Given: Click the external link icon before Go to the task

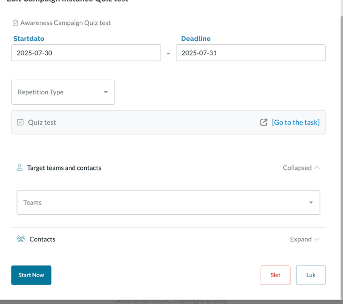Looking at the screenshot, I should pos(264,122).
